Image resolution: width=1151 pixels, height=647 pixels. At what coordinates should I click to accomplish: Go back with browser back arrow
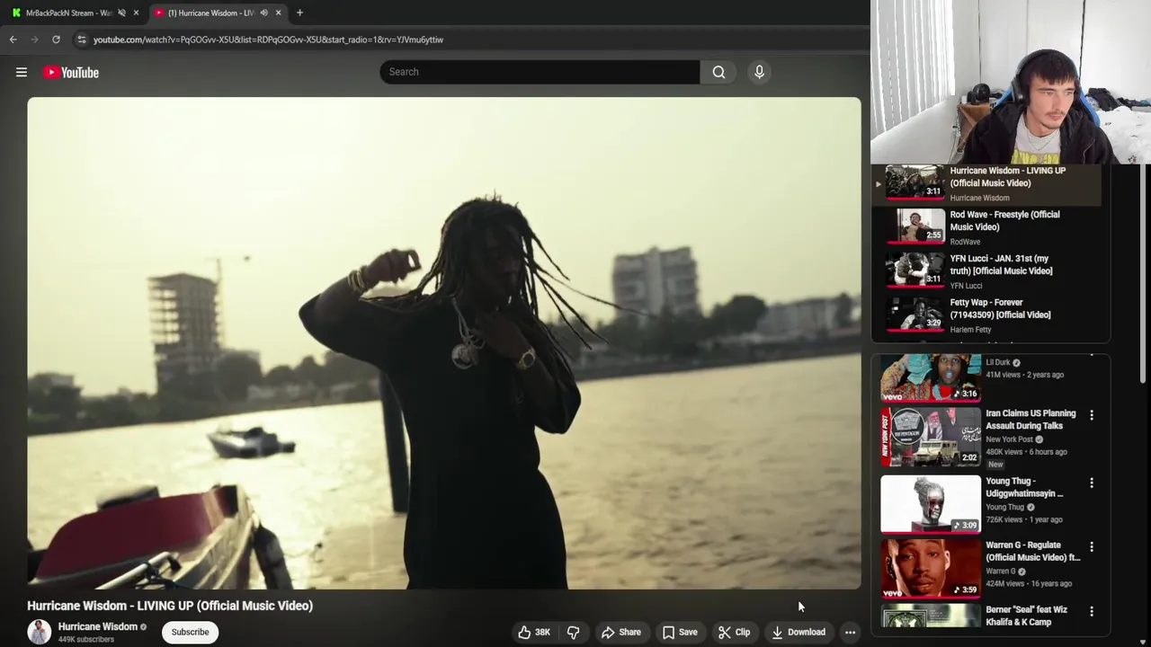click(13, 40)
